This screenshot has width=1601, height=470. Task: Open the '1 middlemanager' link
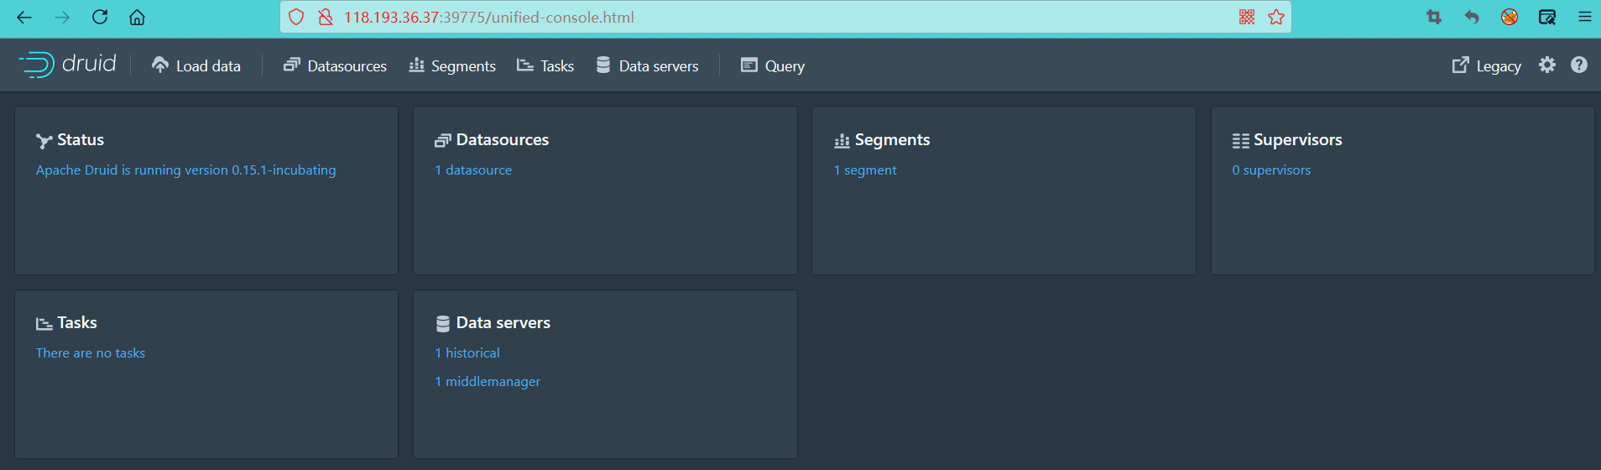[x=488, y=382]
